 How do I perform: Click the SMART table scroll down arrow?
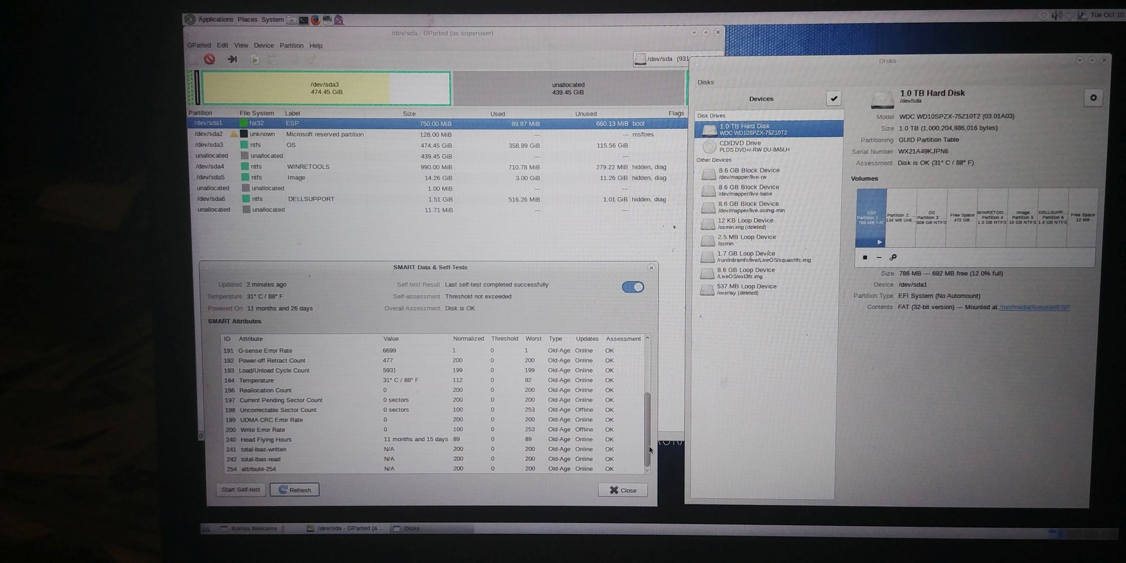click(647, 470)
